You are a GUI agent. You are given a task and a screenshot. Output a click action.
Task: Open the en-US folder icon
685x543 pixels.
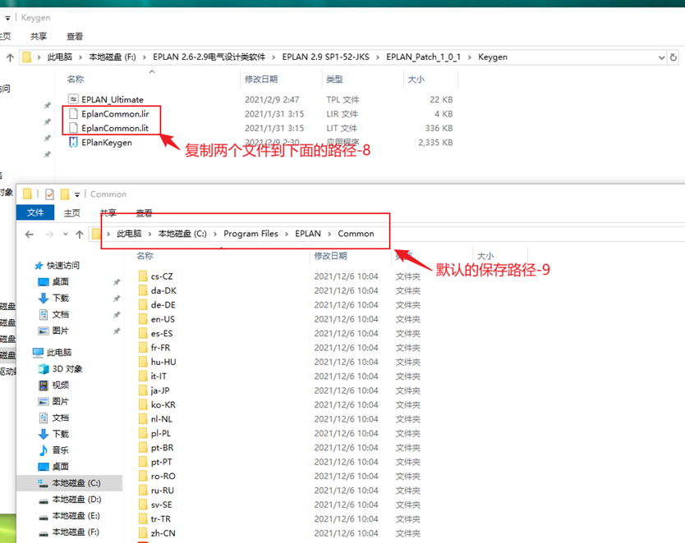[x=143, y=319]
